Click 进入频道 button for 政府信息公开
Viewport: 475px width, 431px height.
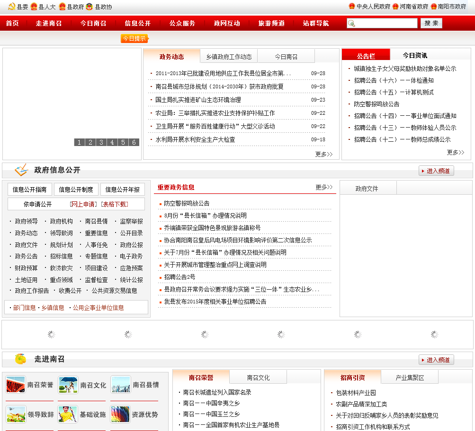tap(436, 171)
